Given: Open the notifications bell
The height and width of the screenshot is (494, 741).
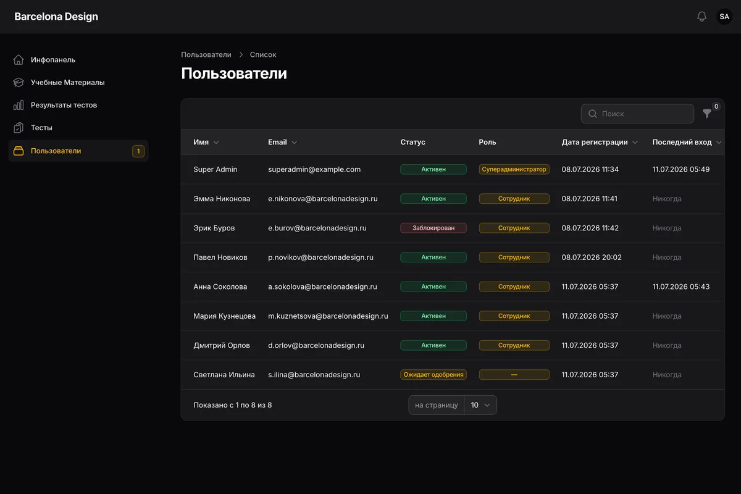Looking at the screenshot, I should pos(701,17).
